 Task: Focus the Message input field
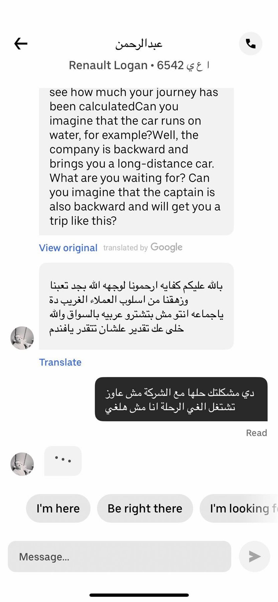coord(120,557)
